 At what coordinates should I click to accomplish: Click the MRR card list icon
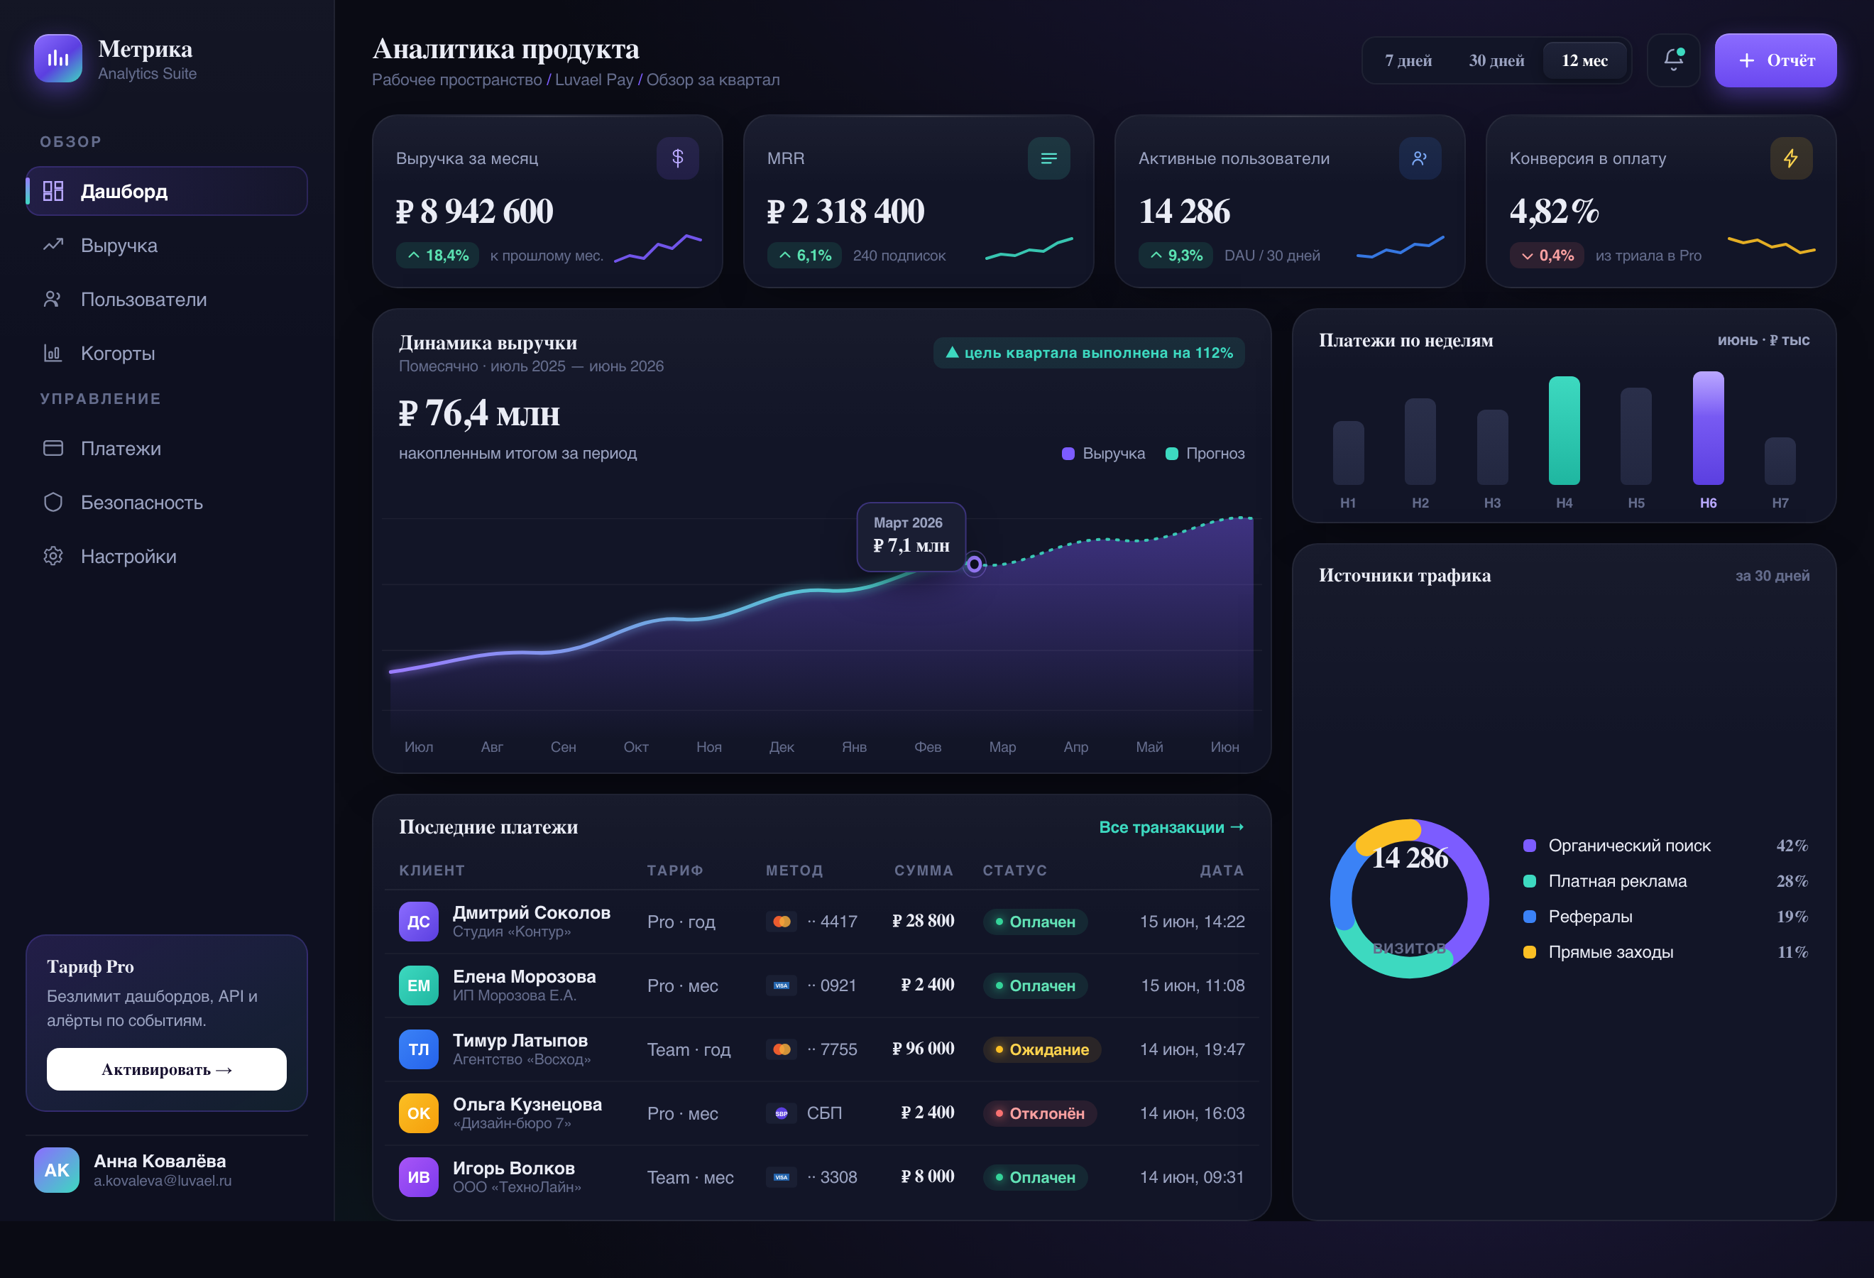pyautogui.click(x=1048, y=158)
